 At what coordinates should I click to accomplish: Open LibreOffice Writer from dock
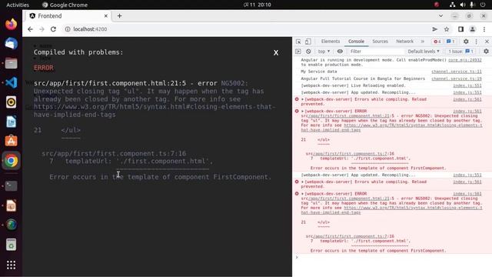(11, 122)
